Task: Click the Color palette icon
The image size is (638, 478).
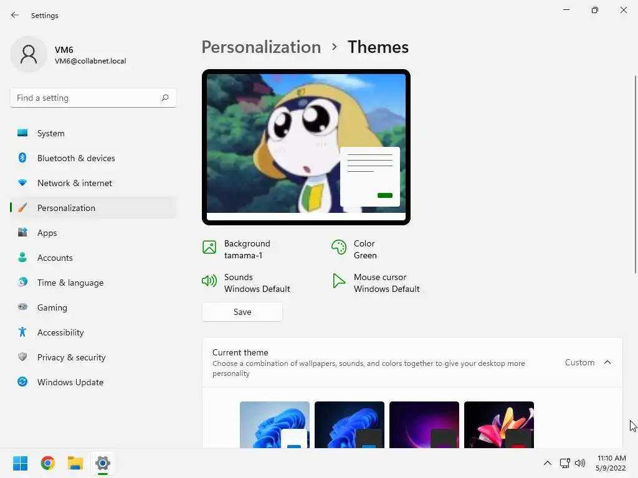Action: pos(338,246)
